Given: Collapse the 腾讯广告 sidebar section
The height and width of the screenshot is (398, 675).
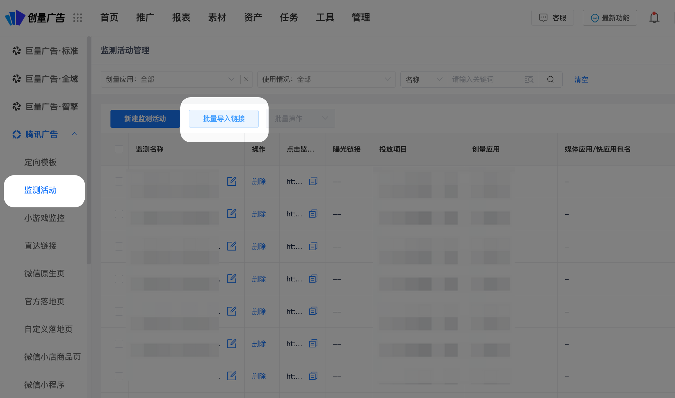Looking at the screenshot, I should point(75,134).
